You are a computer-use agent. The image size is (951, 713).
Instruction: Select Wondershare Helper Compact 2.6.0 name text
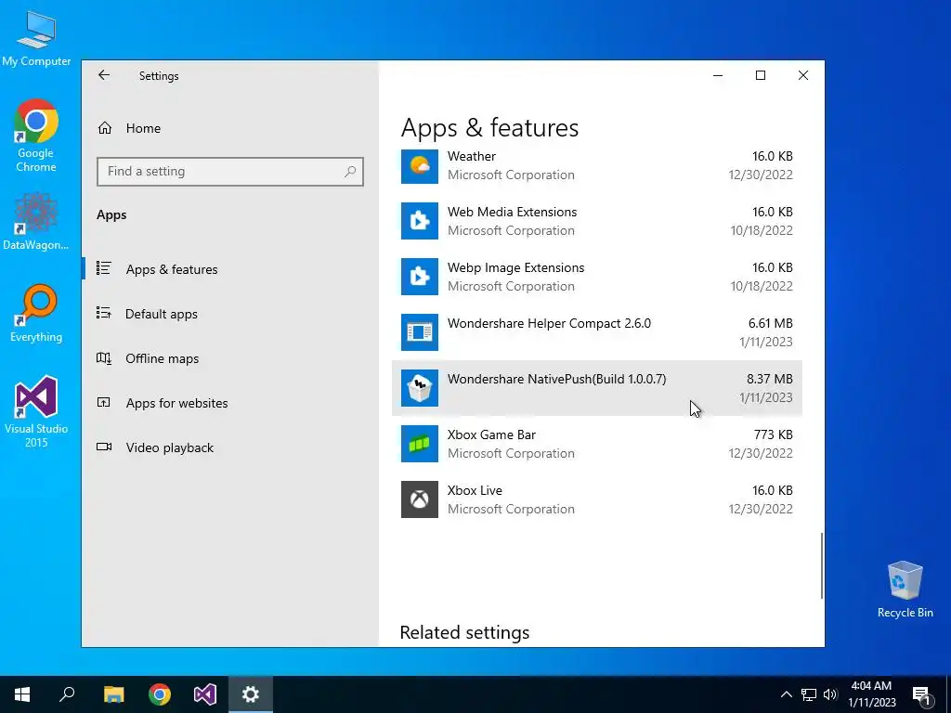tap(549, 323)
